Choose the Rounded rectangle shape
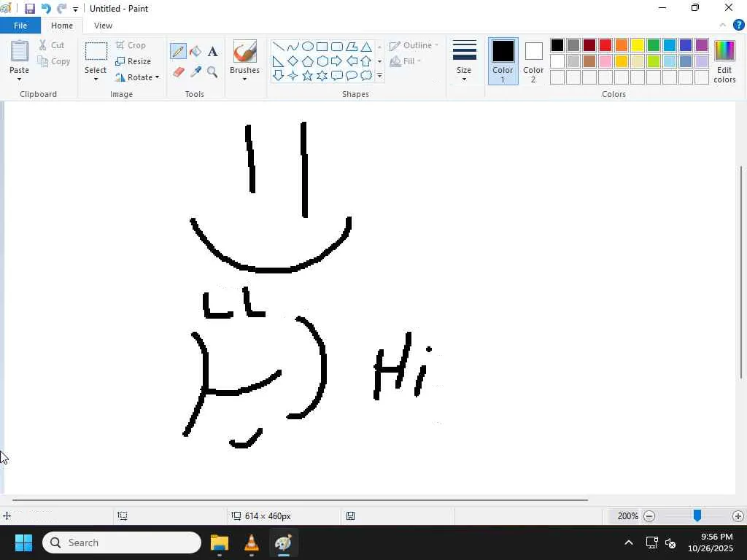The height and width of the screenshot is (560, 747). 337,46
